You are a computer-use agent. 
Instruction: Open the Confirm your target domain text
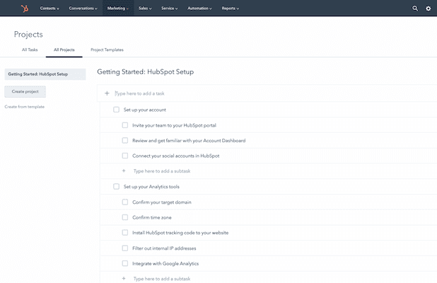pos(162,202)
